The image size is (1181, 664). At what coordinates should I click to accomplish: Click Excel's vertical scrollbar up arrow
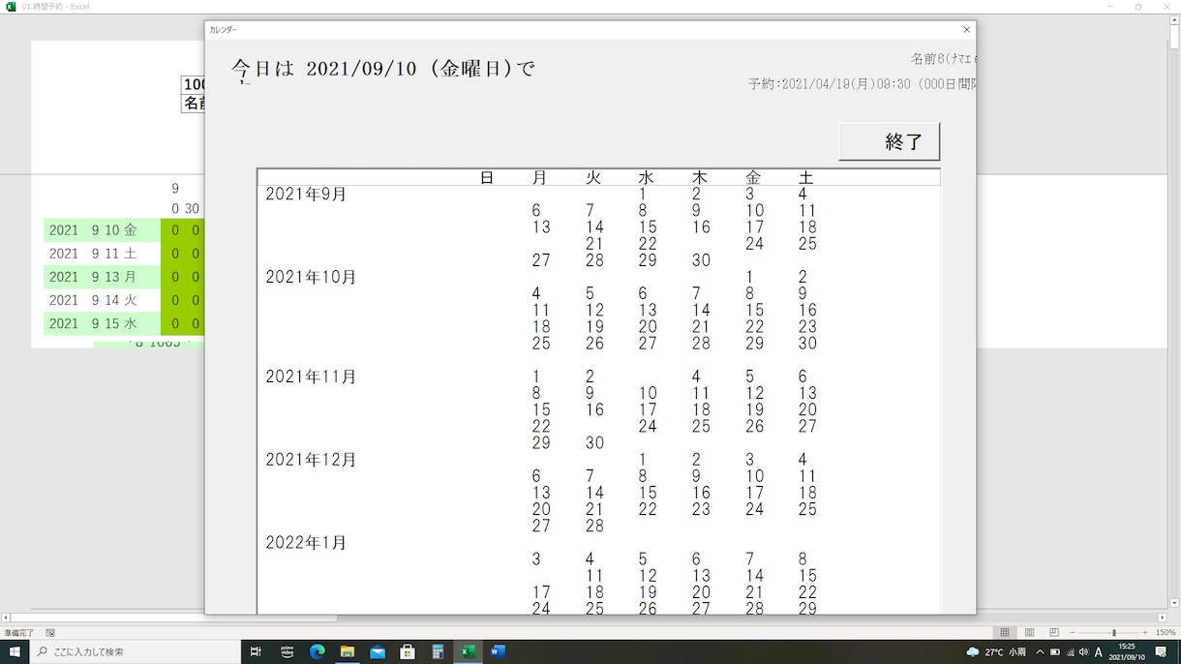[x=1174, y=21]
